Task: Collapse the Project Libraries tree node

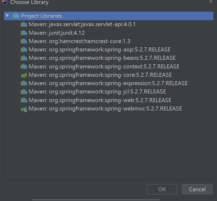Action: [x=7, y=16]
